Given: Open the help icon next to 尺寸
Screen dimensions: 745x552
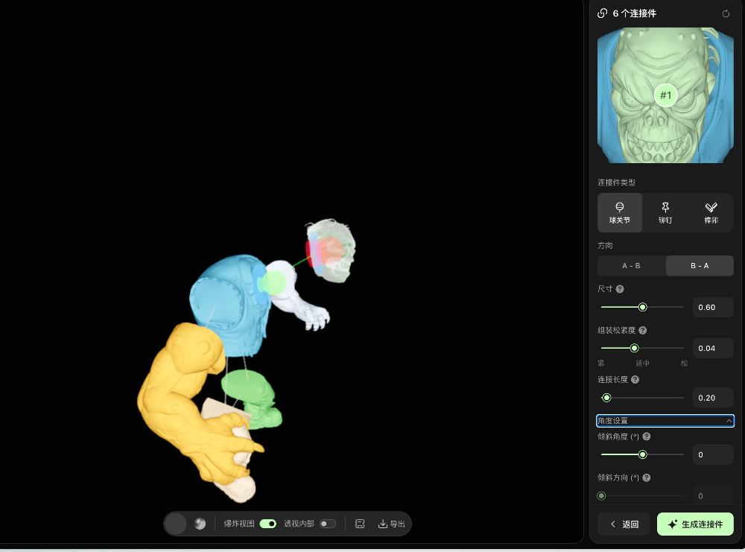Looking at the screenshot, I should pyautogui.click(x=620, y=289).
